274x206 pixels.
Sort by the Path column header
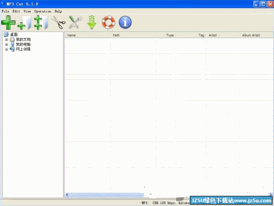133,35
